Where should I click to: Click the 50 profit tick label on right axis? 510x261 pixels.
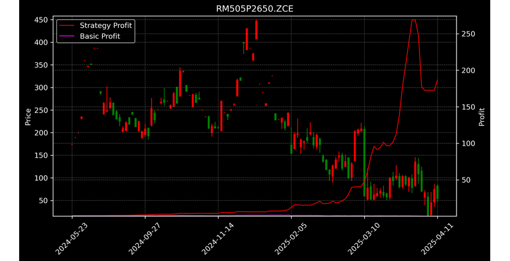466,180
